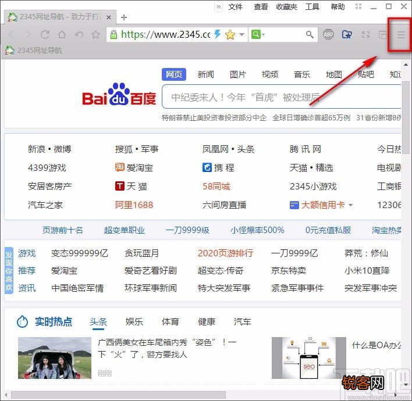
Task: Select the 体育 hot news tab
Action: (x=171, y=322)
